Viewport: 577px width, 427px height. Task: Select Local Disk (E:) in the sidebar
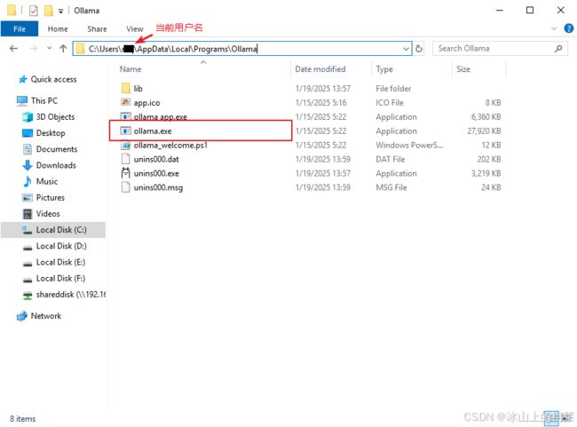click(60, 262)
